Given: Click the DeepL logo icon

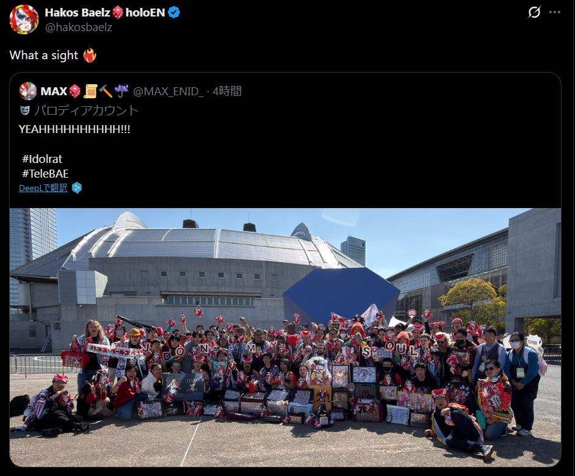Looking at the screenshot, I should pyautogui.click(x=77, y=188).
